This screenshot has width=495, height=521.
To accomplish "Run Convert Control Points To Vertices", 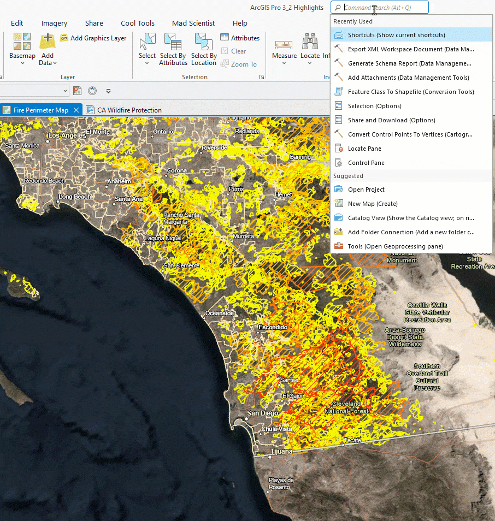I will [x=411, y=134].
